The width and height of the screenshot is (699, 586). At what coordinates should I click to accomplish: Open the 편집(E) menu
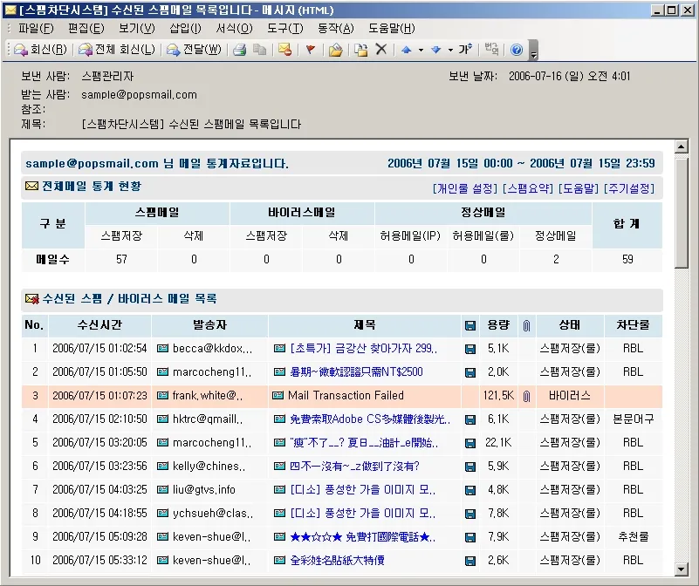click(86, 29)
